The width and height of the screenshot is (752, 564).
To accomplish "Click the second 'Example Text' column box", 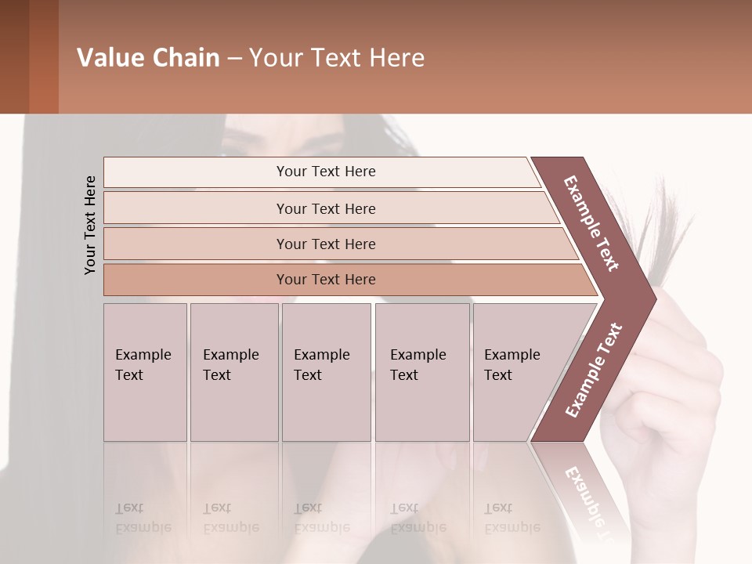I will [x=234, y=372].
